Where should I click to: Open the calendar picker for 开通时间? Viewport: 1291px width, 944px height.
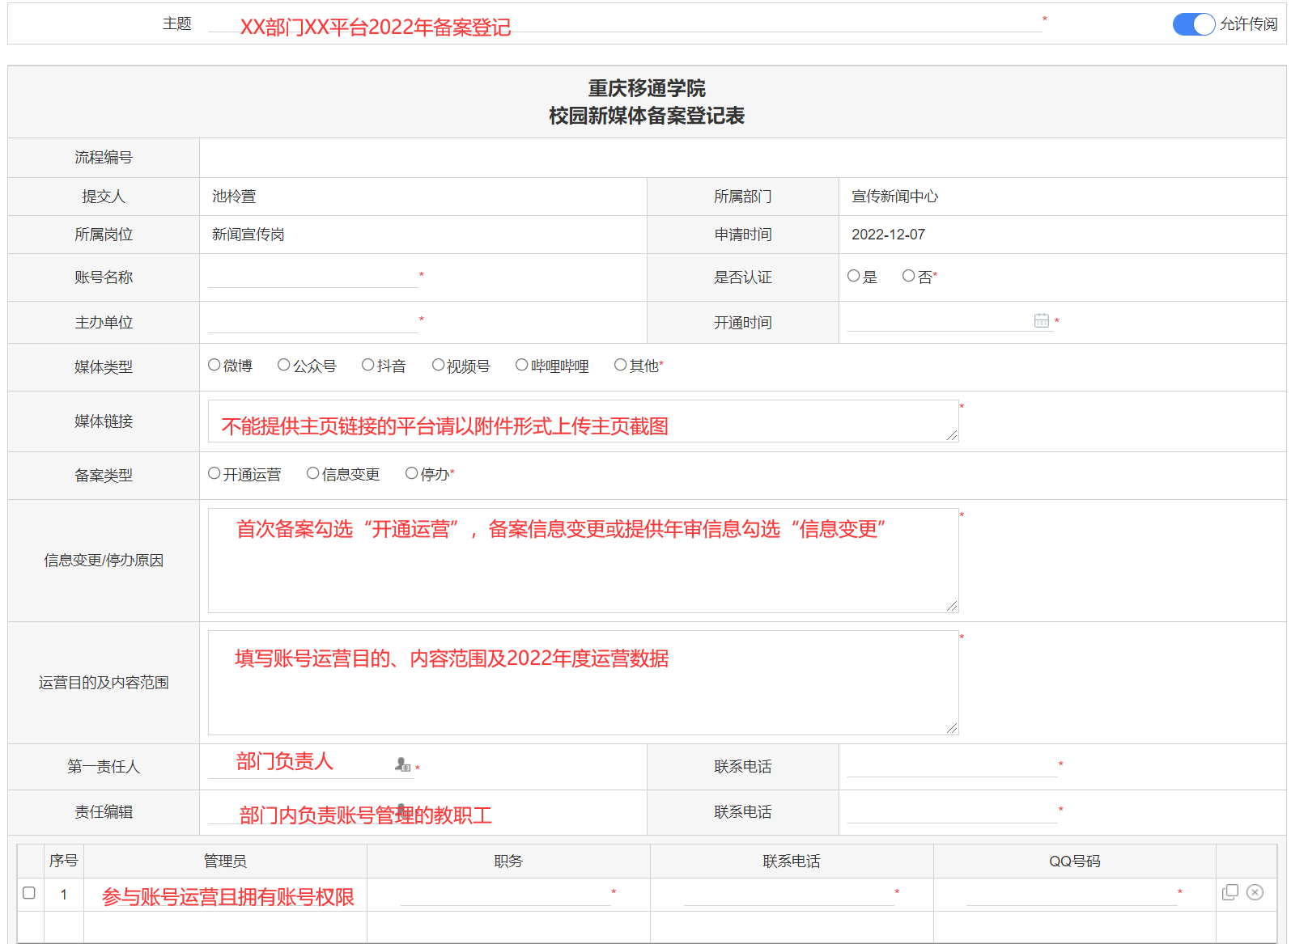(x=1041, y=321)
